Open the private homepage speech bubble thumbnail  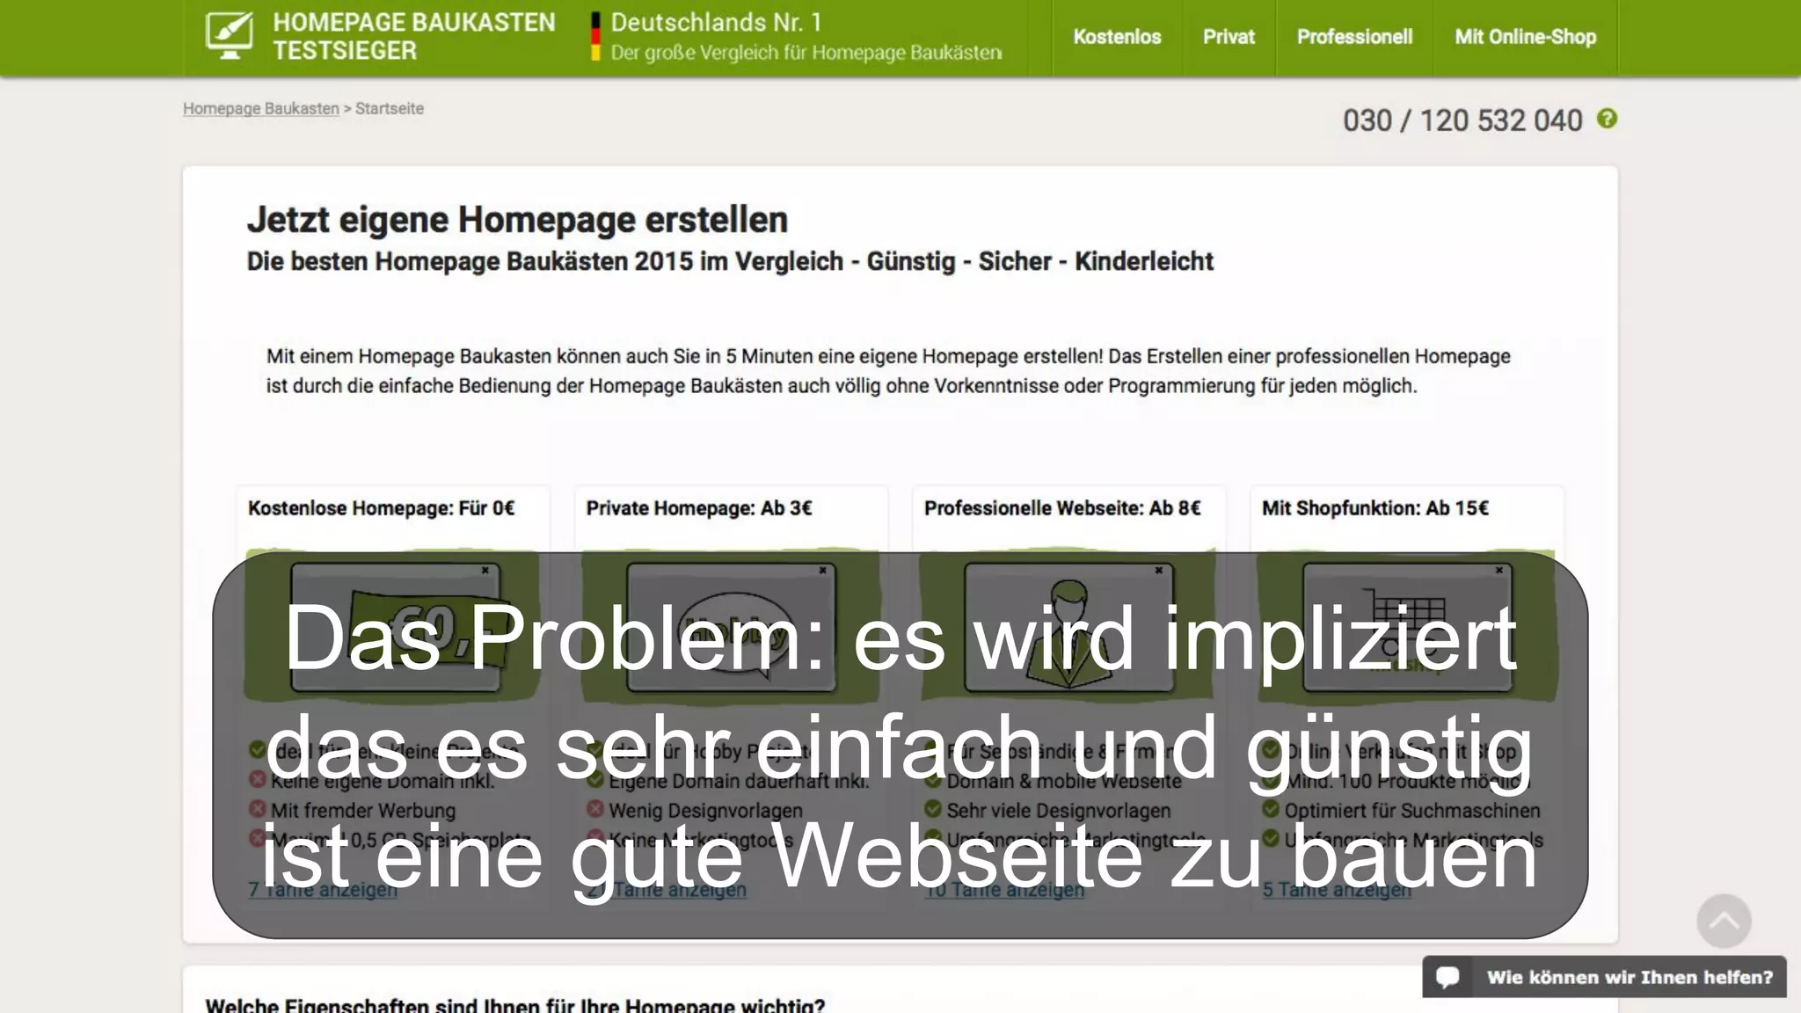[731, 627]
